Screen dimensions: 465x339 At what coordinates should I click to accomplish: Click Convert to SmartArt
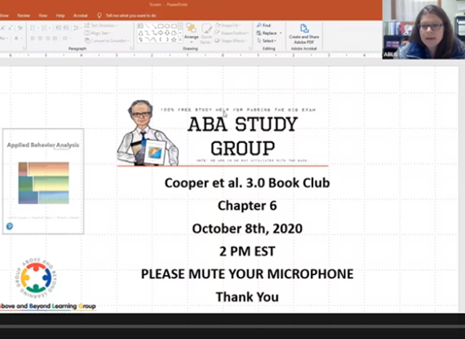(x=107, y=41)
